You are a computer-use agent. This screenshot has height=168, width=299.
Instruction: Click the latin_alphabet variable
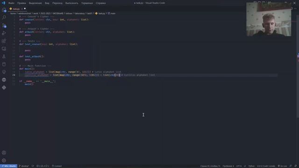(34, 72)
